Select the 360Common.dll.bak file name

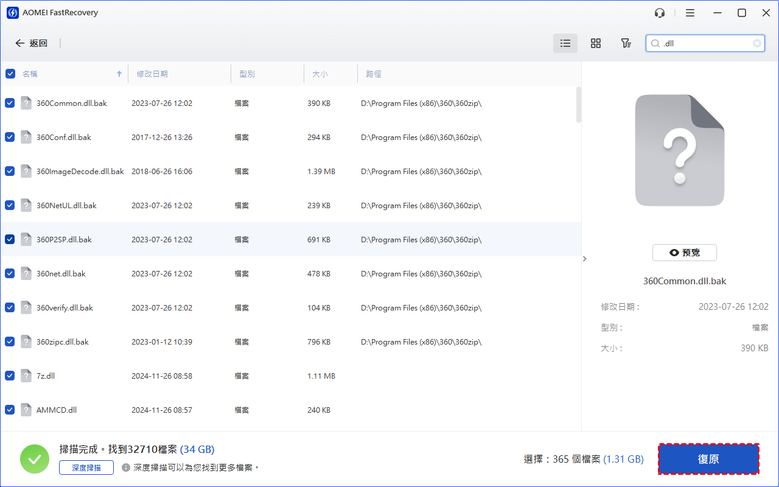tap(72, 103)
